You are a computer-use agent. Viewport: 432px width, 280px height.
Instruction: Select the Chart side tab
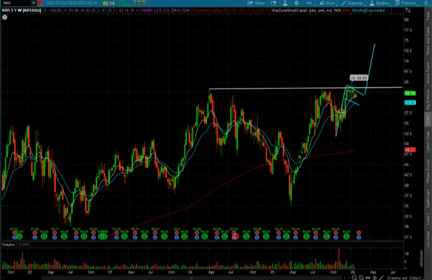[428, 120]
